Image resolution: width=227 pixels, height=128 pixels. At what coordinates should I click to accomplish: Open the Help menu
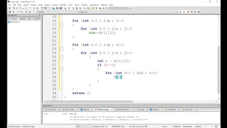pyautogui.click(x=111, y=5)
